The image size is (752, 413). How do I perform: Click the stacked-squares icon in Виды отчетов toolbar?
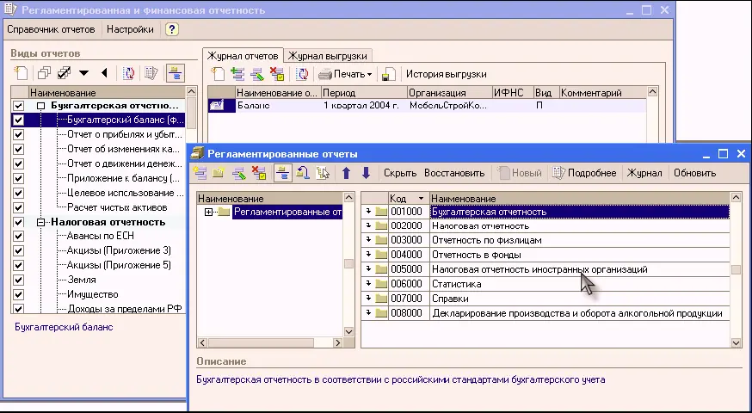(x=45, y=73)
